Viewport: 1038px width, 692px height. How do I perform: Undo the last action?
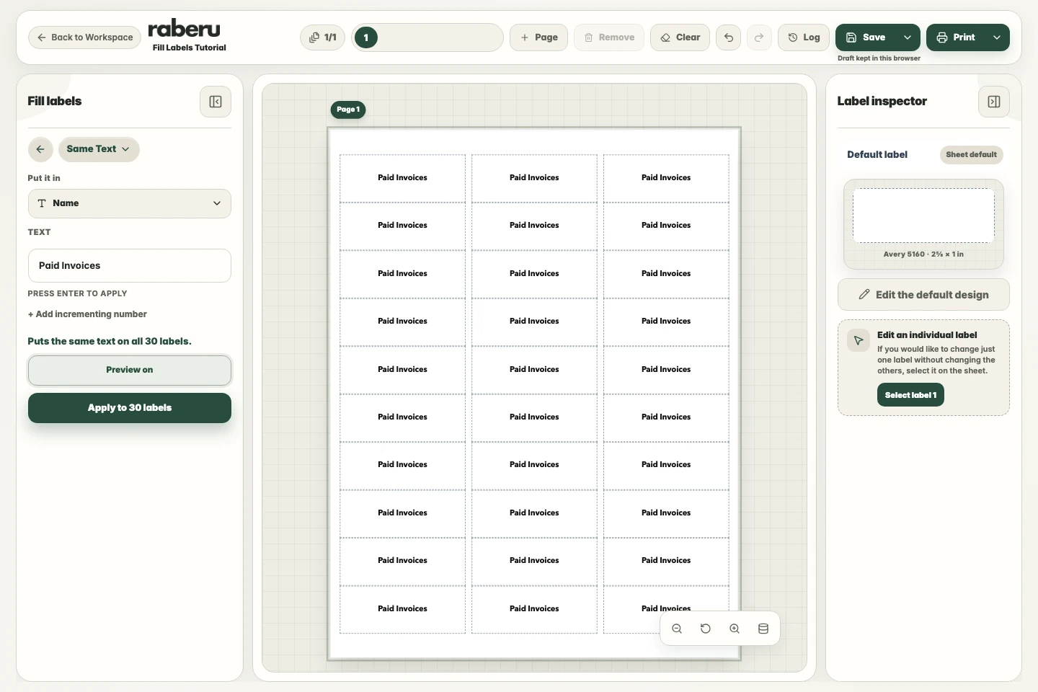(x=729, y=37)
